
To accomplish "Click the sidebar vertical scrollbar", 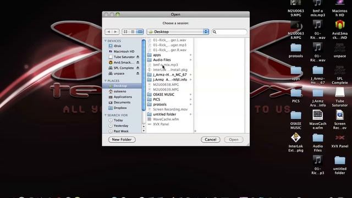I will click(x=144, y=75).
